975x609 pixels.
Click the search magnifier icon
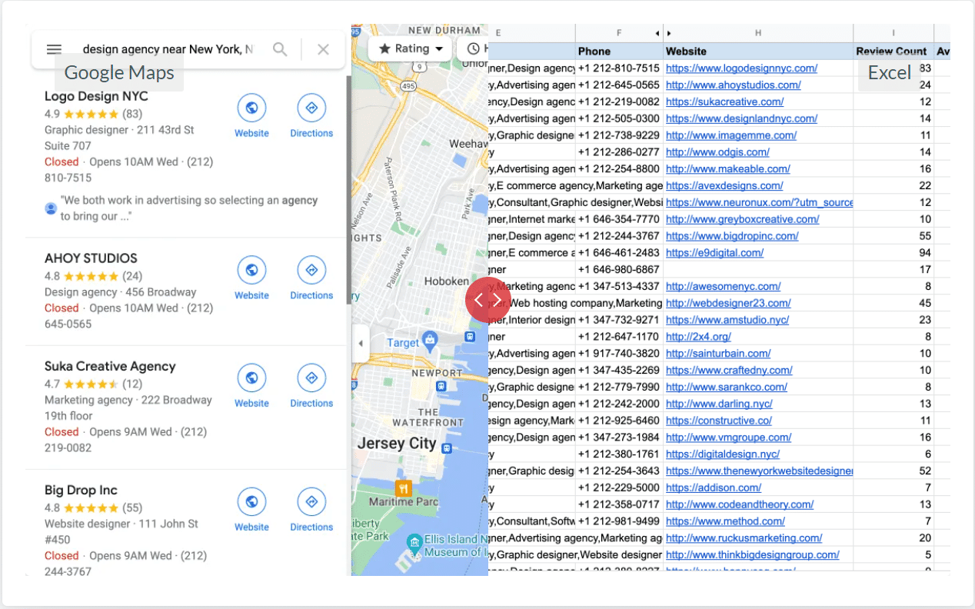280,49
